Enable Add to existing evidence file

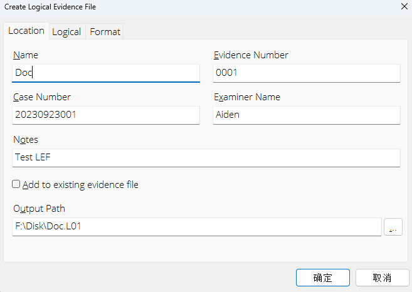pyautogui.click(x=16, y=185)
